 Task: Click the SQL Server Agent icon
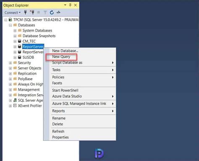[15, 100]
